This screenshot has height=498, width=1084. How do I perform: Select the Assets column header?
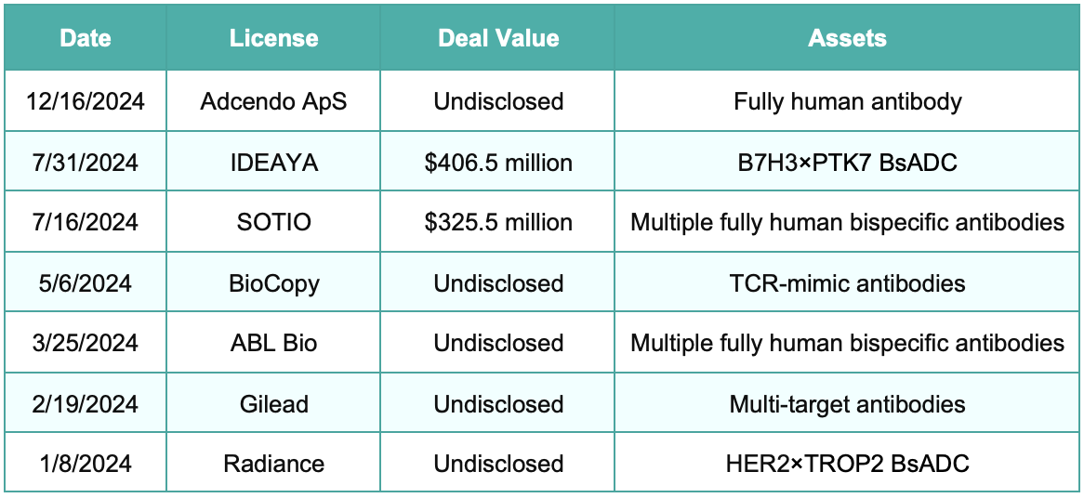coord(848,38)
